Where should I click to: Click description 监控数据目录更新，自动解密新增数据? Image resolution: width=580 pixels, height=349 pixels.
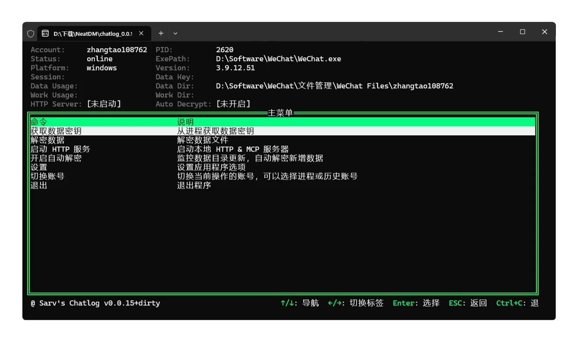click(250, 158)
